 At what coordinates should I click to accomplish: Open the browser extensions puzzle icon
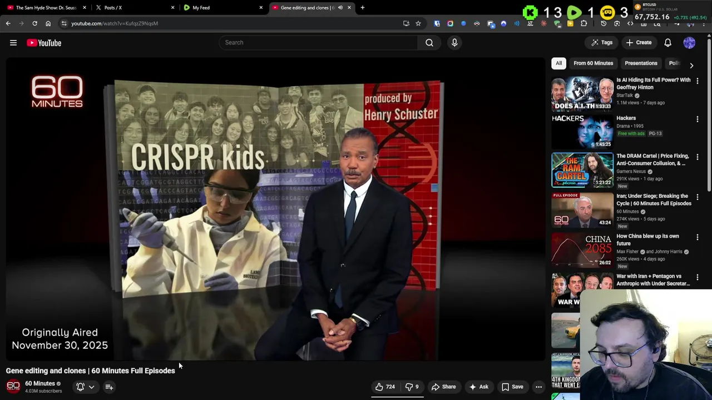(x=584, y=24)
